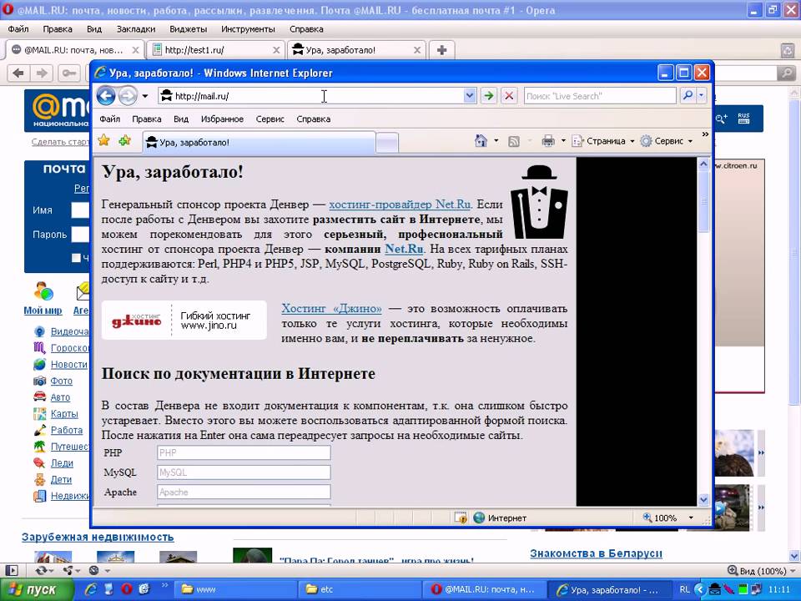This screenshot has height=601, width=801.
Task: Click the MySQL documentation search field
Action: tap(244, 472)
